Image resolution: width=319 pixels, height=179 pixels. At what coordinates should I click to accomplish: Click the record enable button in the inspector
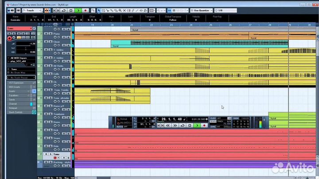(x=9, y=38)
